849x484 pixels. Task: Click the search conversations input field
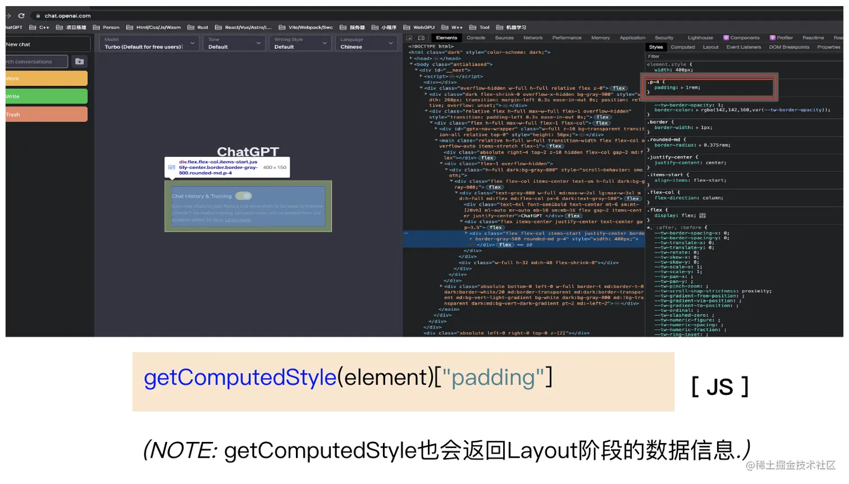coord(37,62)
